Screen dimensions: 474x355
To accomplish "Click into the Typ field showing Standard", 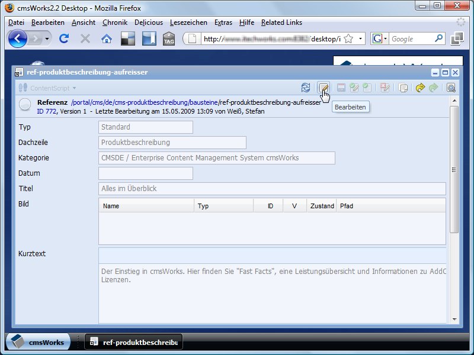I will [145, 127].
